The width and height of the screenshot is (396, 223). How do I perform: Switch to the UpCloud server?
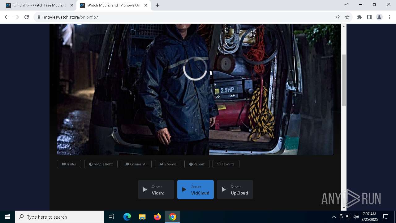(235, 190)
